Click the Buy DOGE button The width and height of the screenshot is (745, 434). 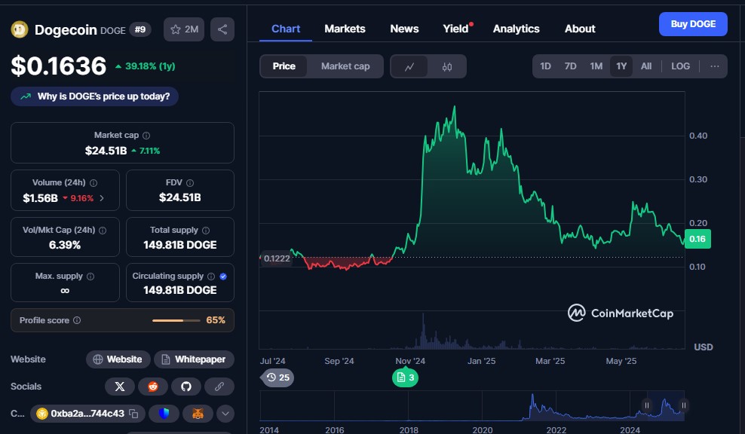click(x=693, y=24)
